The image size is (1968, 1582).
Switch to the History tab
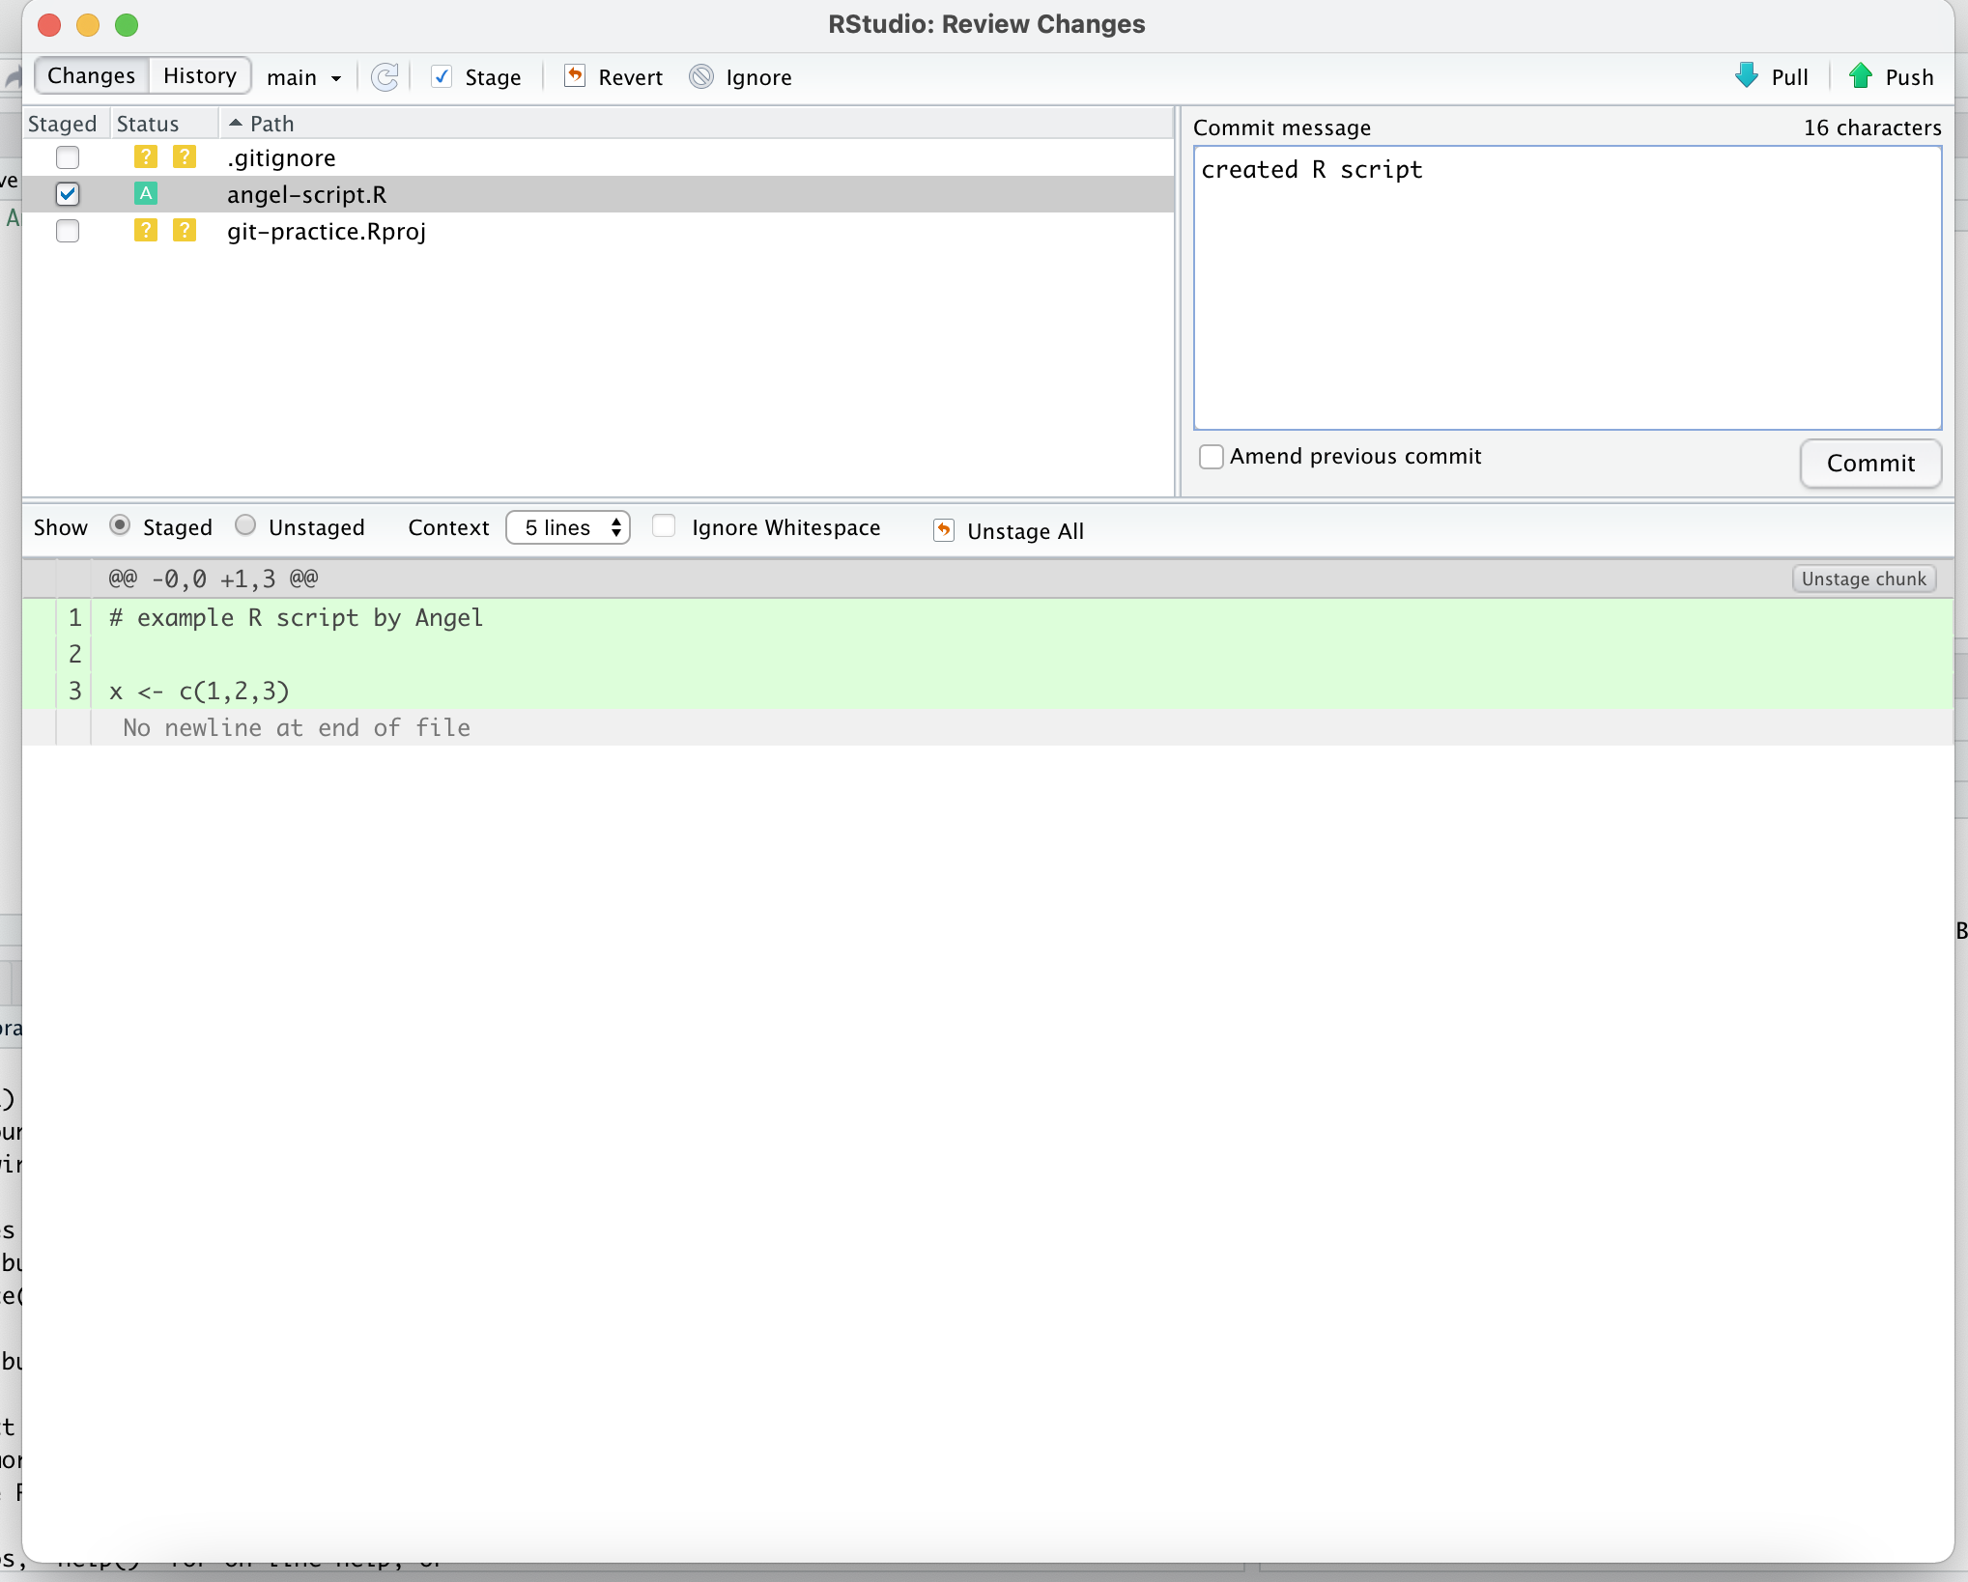[x=197, y=74]
